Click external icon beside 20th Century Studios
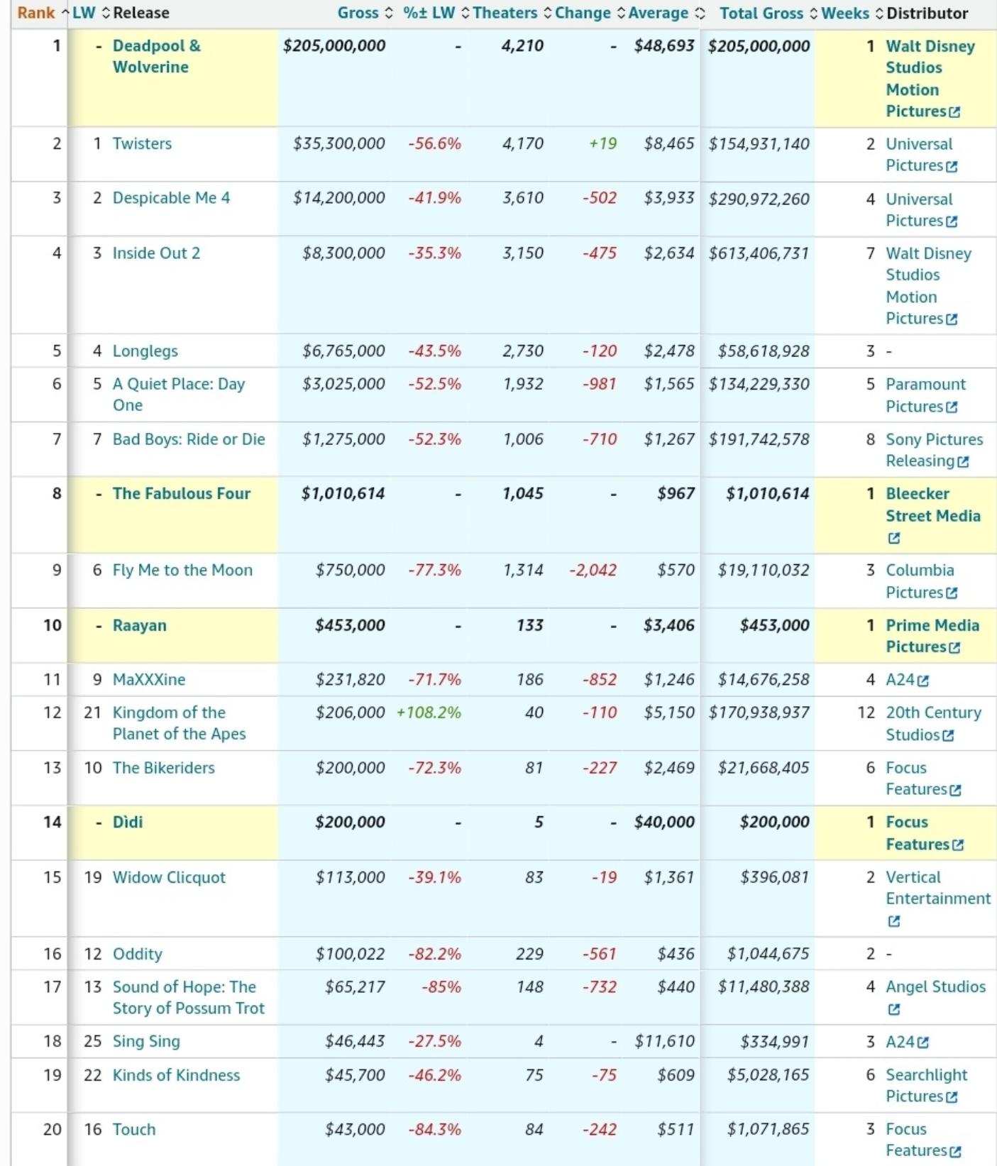The height and width of the screenshot is (1166, 997). coord(948,736)
